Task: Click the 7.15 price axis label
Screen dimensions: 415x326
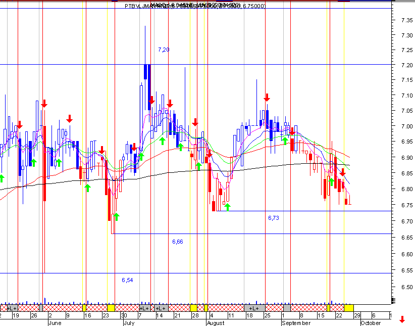Action: [407, 80]
